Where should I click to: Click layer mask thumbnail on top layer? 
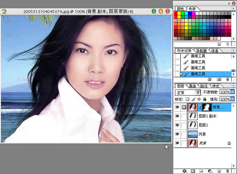coord(207,107)
